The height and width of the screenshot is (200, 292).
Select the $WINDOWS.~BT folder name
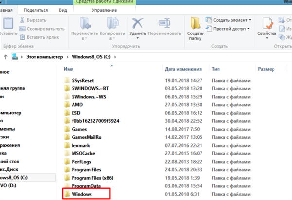[x=91, y=88]
